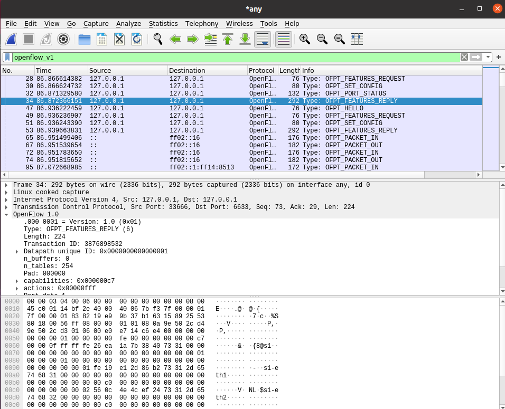The image size is (505, 409).
Task: Click packet details vertical scrollbar
Action: [x=502, y=238]
